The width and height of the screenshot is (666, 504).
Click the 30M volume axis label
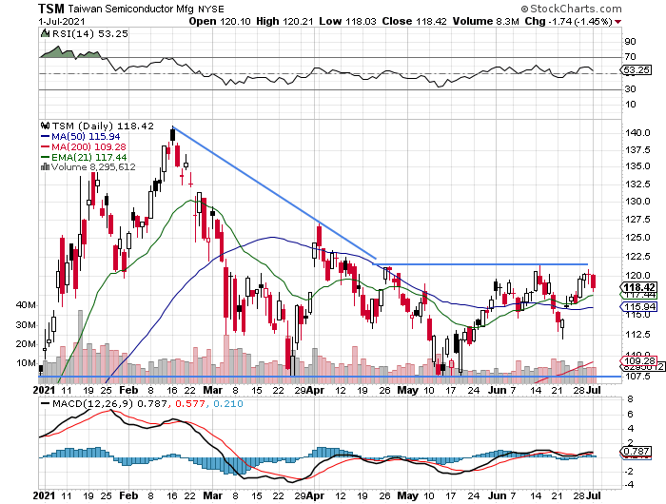point(26,325)
